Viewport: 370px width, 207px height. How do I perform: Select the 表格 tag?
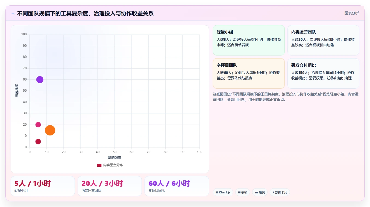pyautogui.click(x=242, y=192)
